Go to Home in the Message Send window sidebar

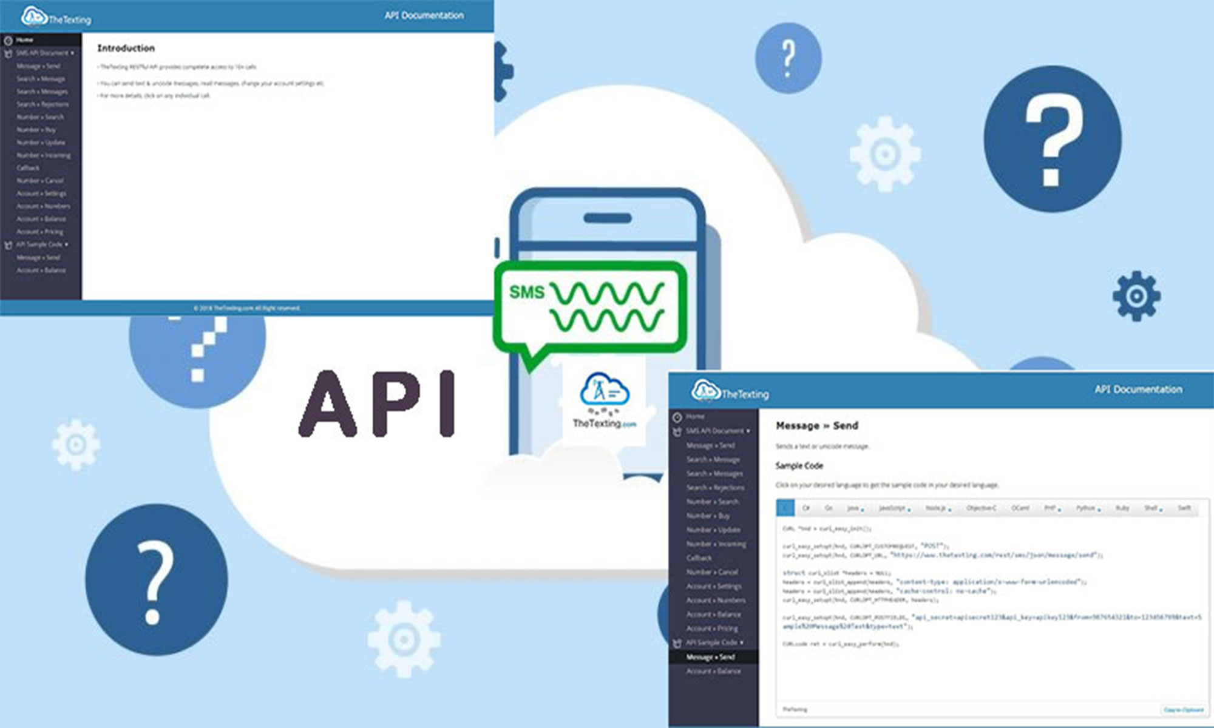[695, 417]
